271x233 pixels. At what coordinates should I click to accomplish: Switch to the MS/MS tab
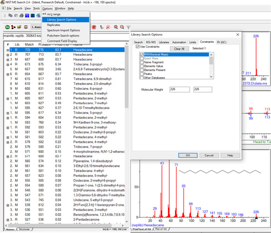click(x=151, y=42)
